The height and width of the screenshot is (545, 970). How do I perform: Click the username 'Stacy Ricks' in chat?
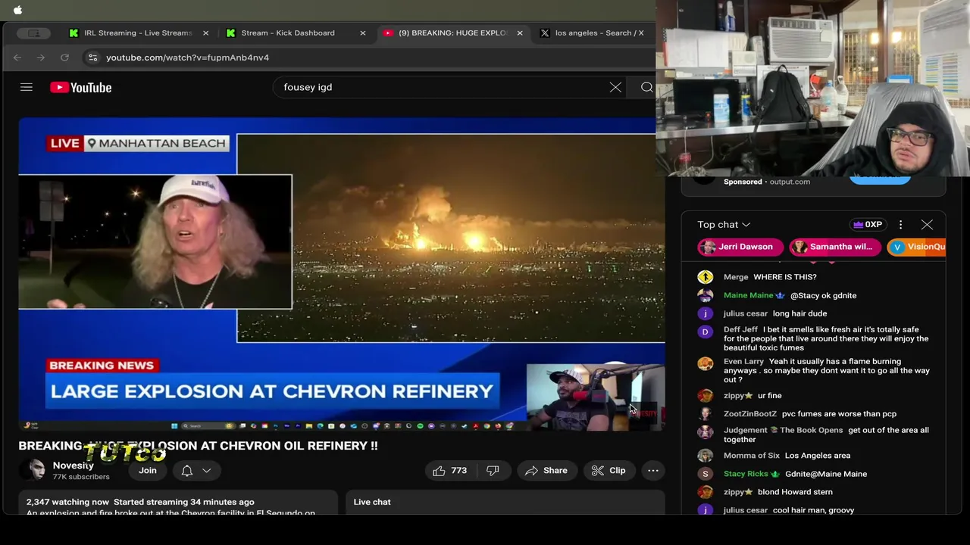(x=746, y=474)
